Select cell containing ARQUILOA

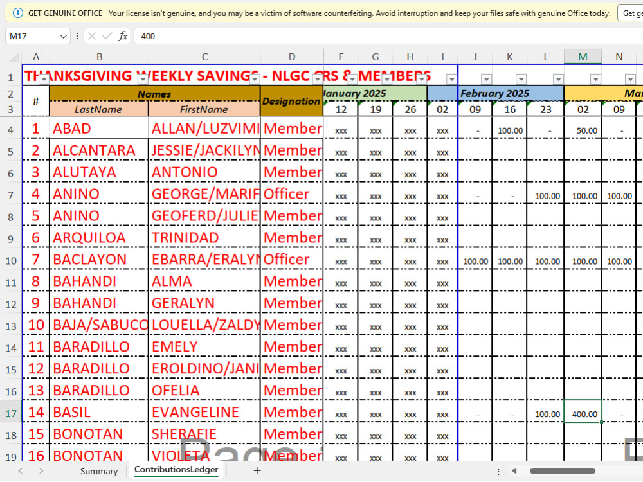pos(99,237)
